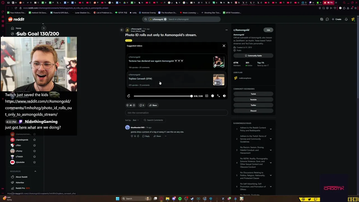Play Topless Carwash (SFW) suggested video thumbnail
359x202 pixels.
point(219,80)
